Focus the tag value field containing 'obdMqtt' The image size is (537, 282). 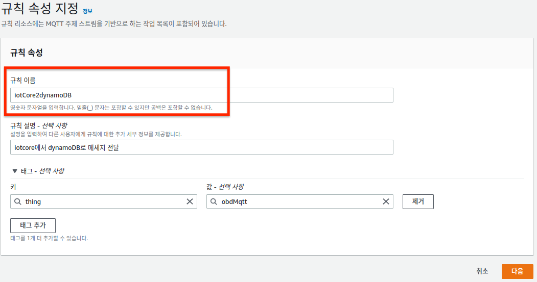tap(299, 201)
